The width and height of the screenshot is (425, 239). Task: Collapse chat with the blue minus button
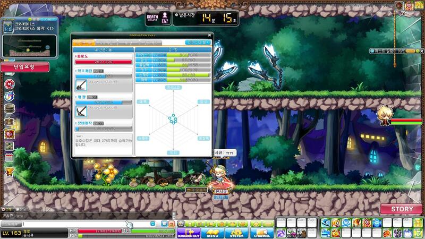152,224
